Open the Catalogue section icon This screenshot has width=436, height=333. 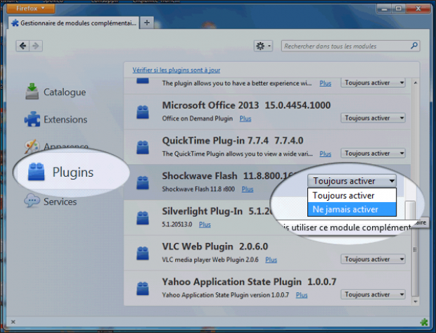coord(32,92)
